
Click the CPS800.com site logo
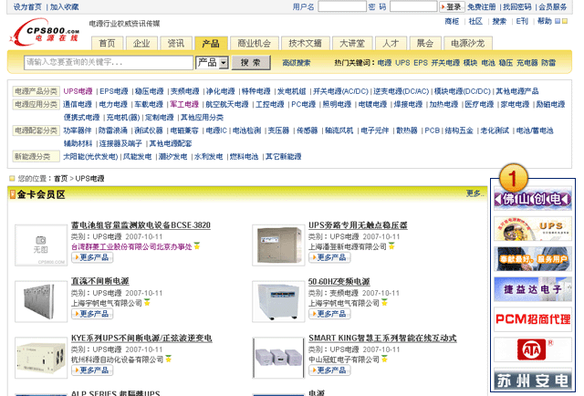(x=47, y=33)
